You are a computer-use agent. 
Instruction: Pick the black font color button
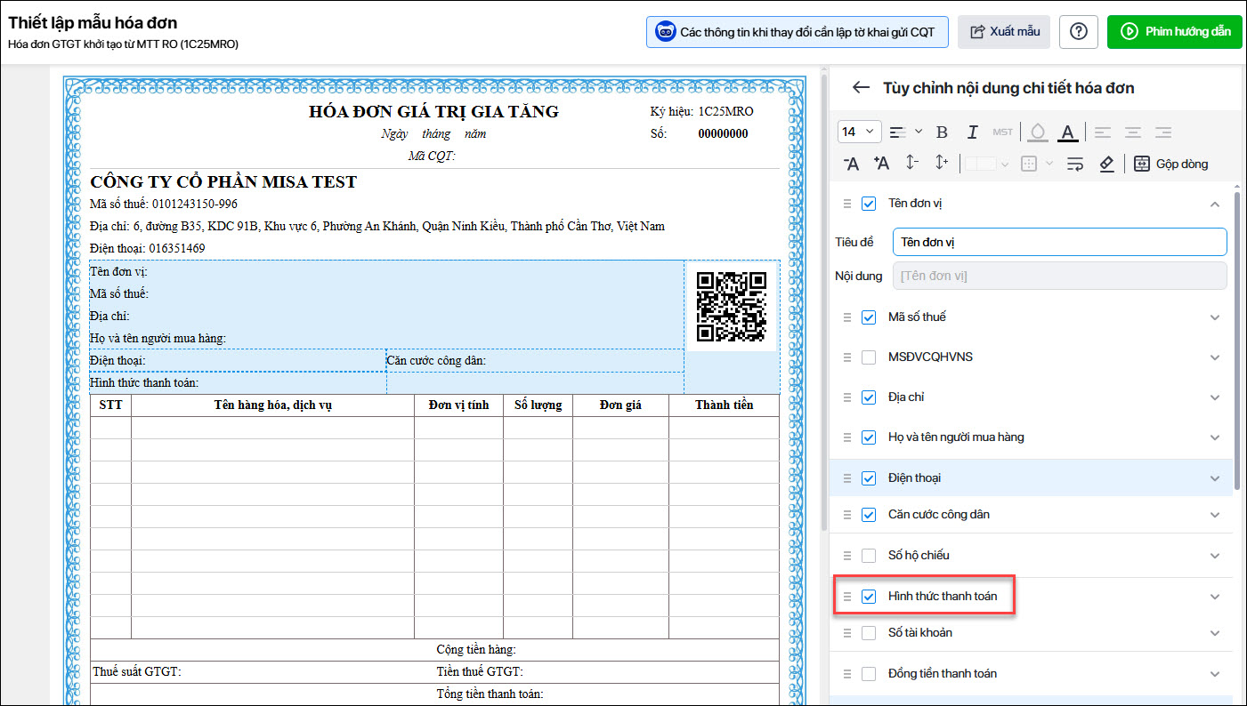[x=1068, y=132]
